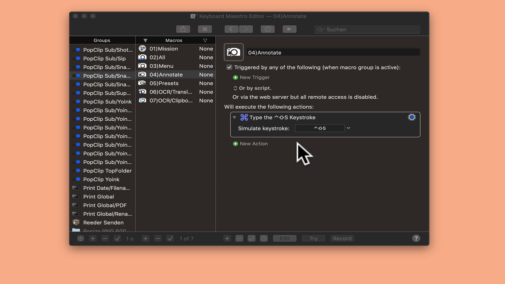Add a New Action
This screenshot has width=505, height=284.
[x=250, y=144]
